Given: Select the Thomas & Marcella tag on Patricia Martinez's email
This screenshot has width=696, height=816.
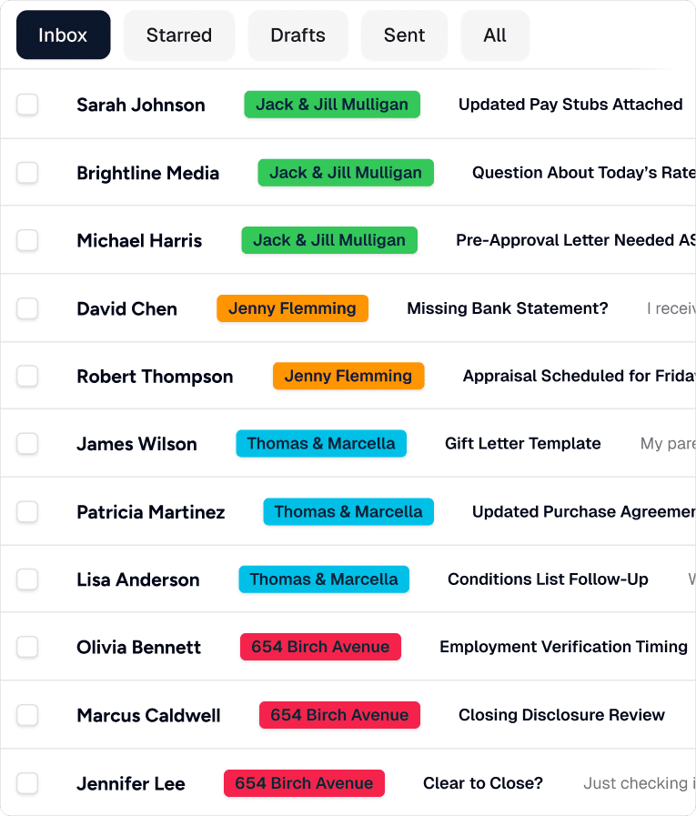Looking at the screenshot, I should click(x=348, y=511).
